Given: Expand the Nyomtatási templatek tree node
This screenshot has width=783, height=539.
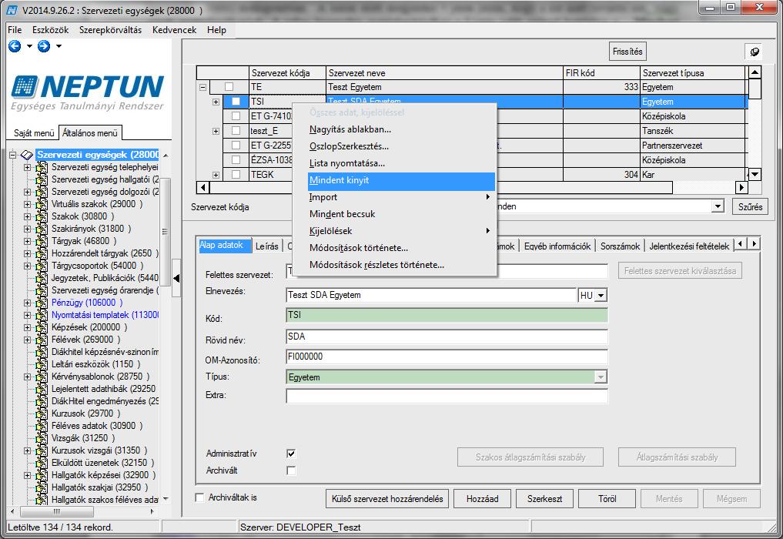Looking at the screenshot, I should coord(28,315).
